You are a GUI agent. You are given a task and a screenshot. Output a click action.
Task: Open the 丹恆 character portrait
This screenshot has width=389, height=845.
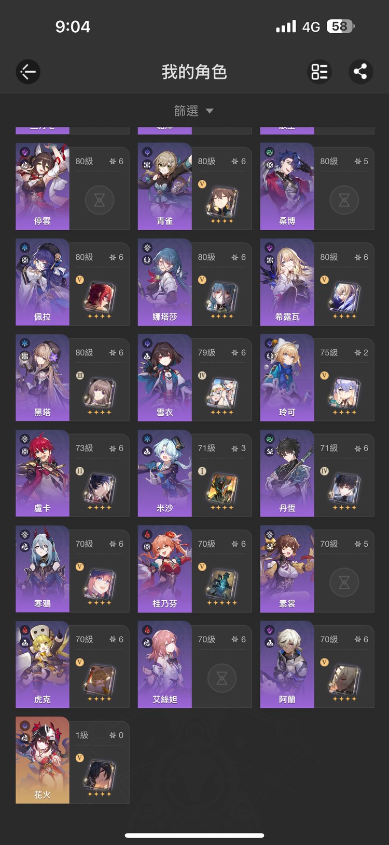tap(287, 473)
